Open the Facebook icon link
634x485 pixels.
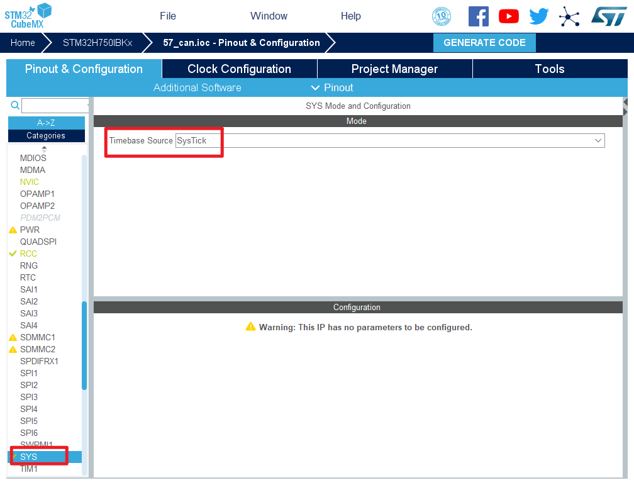[x=478, y=16]
